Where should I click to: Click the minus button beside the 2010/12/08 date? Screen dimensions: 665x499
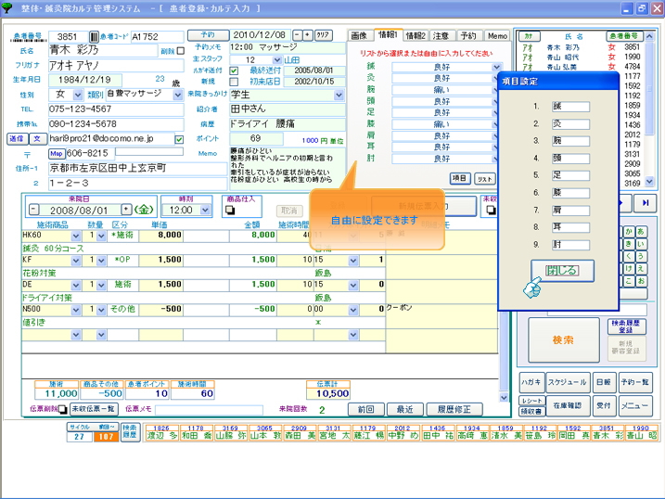pos(298,35)
